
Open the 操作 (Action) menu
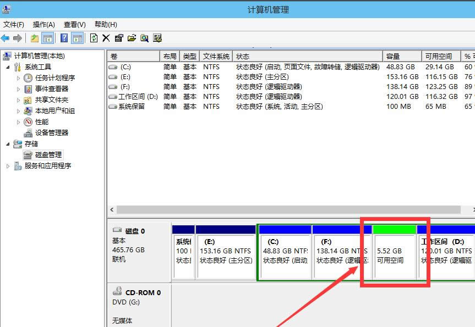(x=43, y=24)
